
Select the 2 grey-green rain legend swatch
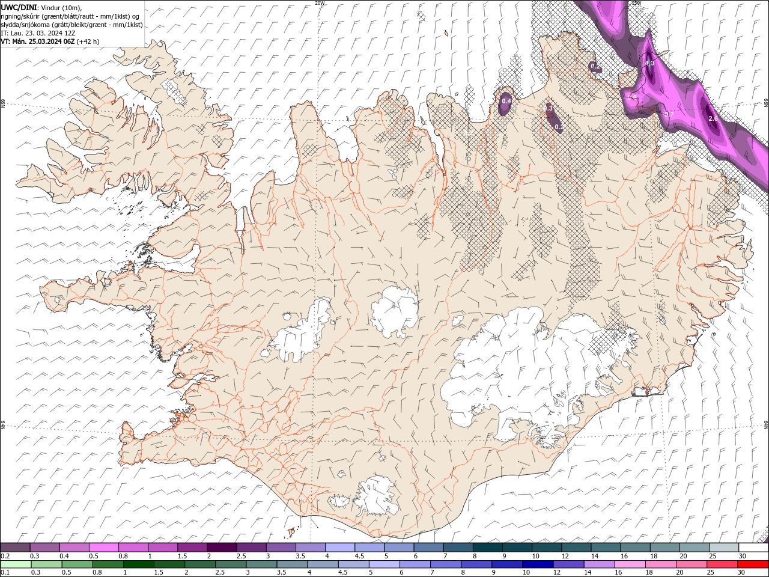tap(199, 564)
